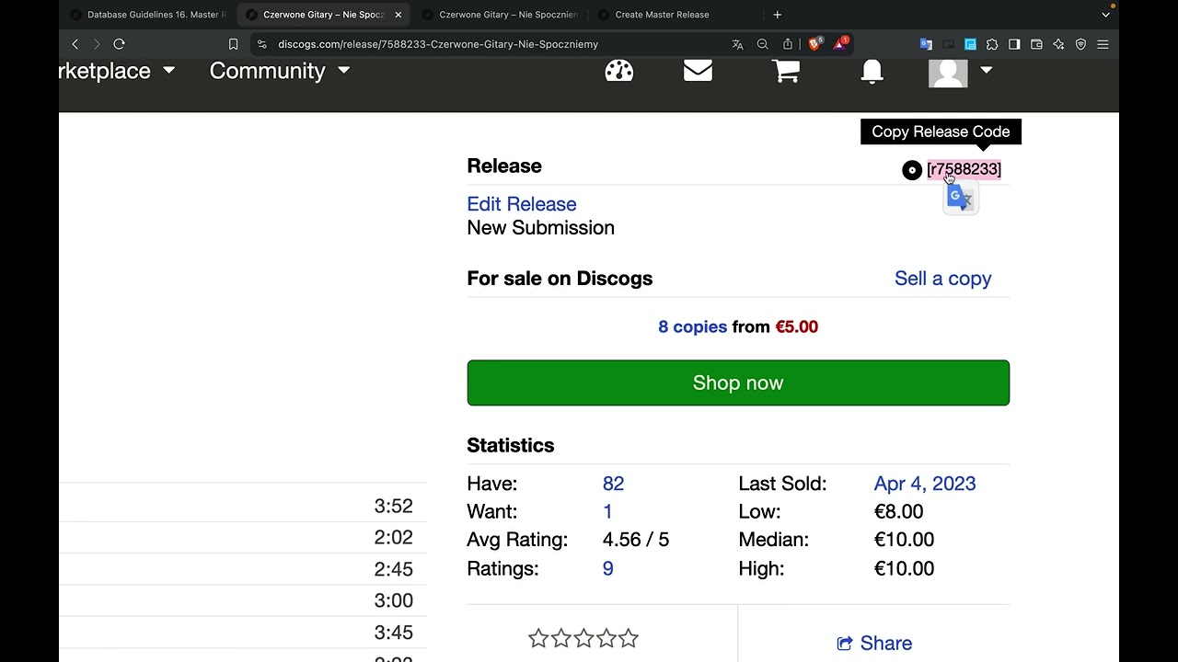Toggle the browser sidebar panel
This screenshot has width=1178, height=662.
(1014, 44)
